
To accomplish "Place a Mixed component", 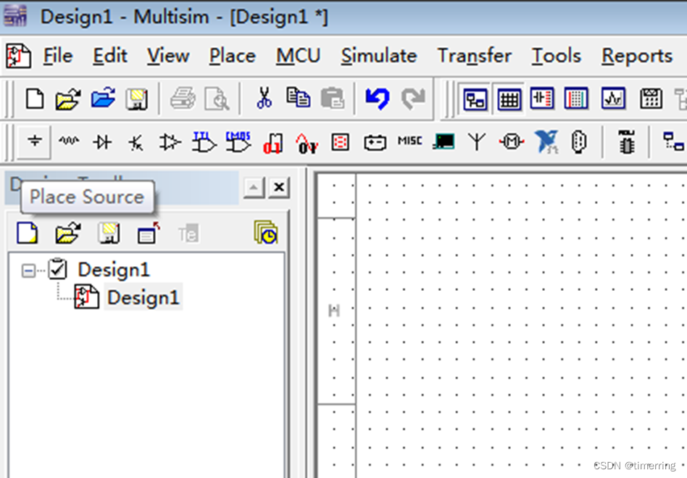I will coord(307,143).
